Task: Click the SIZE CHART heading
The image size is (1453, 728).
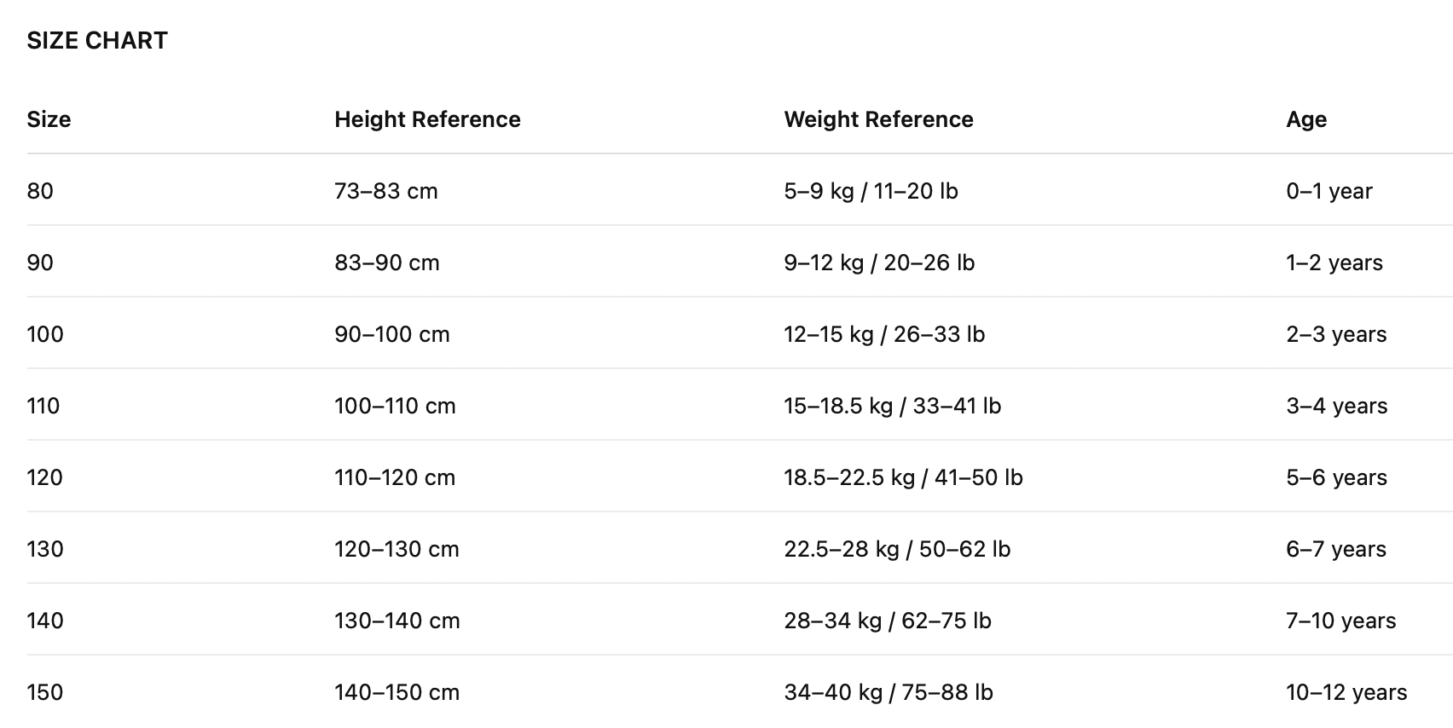Action: coord(97,41)
